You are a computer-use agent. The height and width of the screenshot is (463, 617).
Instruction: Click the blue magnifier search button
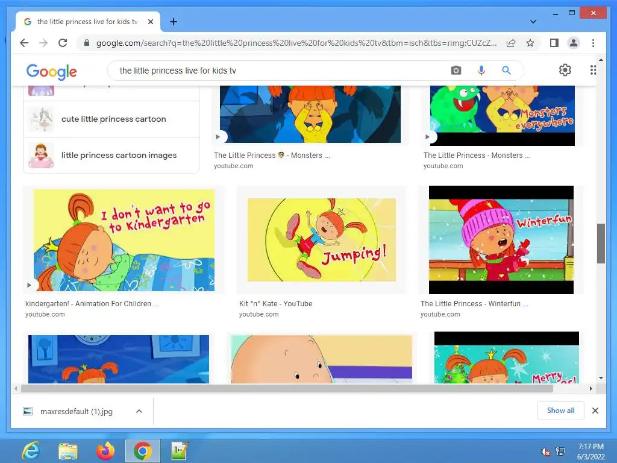point(506,71)
